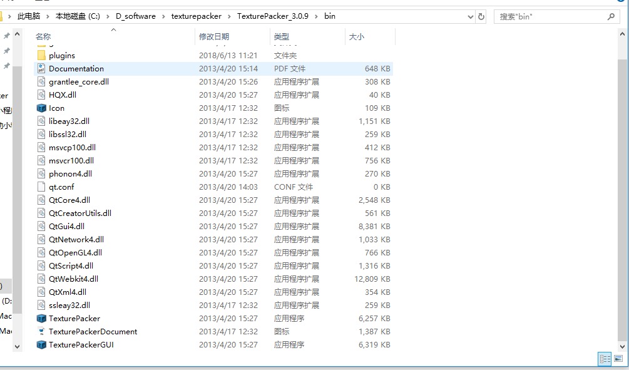Switch to details view layout icon
Image resolution: width=629 pixels, height=370 pixels.
(x=605, y=358)
